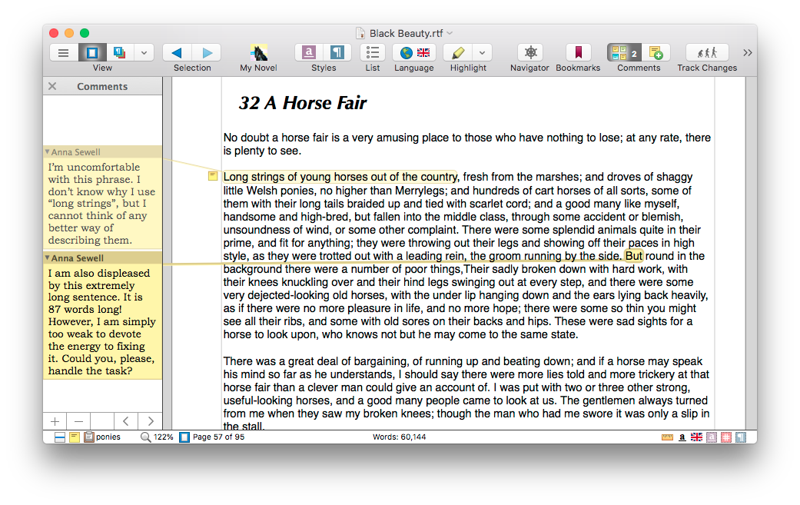The width and height of the screenshot is (800, 505).
Task: Open the Black Beauty.rtf title dropdown
Action: [450, 33]
